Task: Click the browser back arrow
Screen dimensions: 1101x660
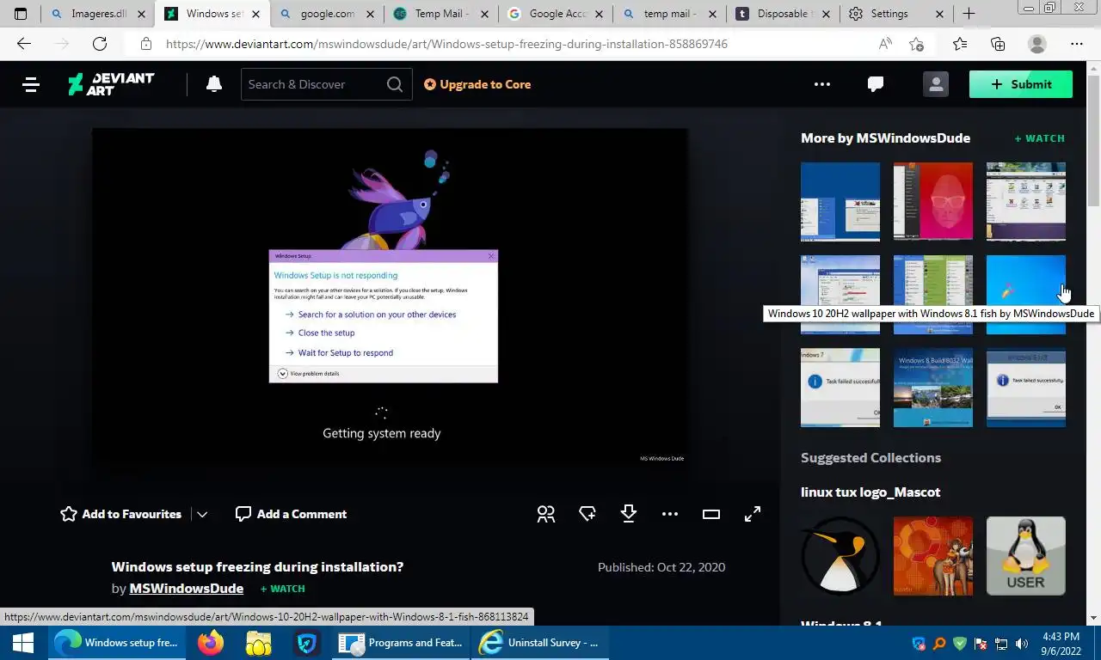Action: click(24, 44)
